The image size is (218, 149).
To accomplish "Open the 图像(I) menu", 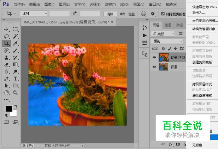I will (x=49, y=4).
